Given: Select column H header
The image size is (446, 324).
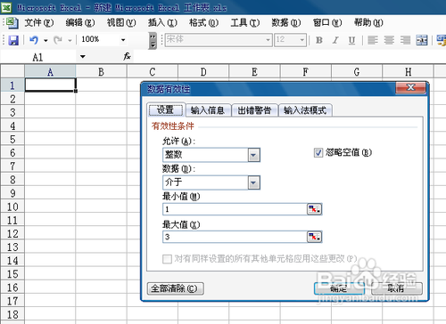Looking at the screenshot, I should click(x=408, y=72).
